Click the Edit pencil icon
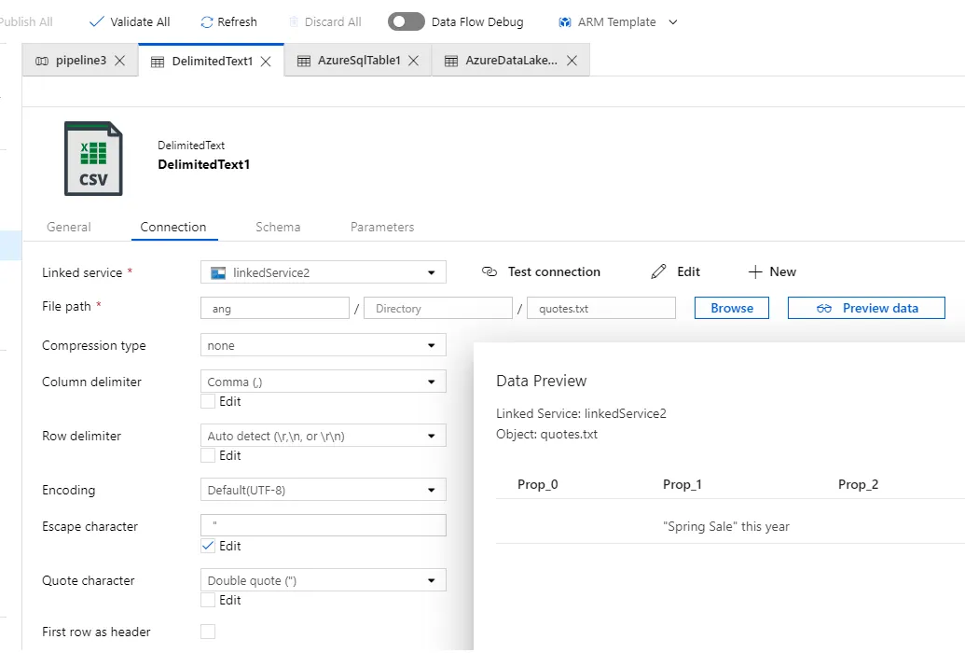The height and width of the screenshot is (653, 965). coord(659,272)
